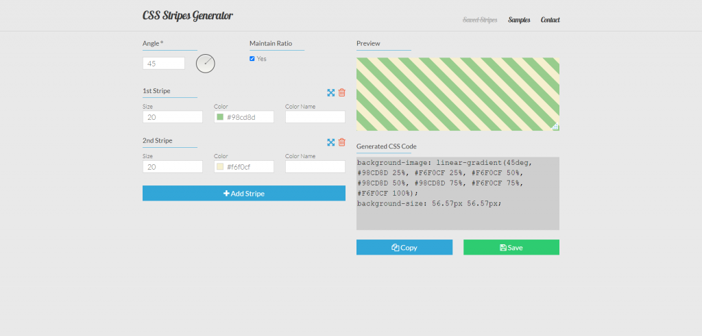
Task: Click the 2nd Stripe Color Name field
Action: coord(315,167)
